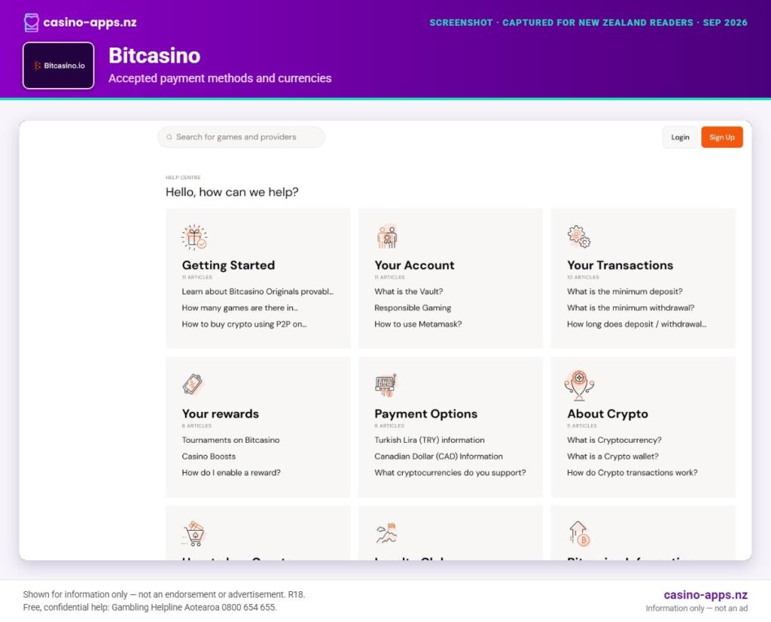Image resolution: width=771 pixels, height=622 pixels.
Task: Click the Hello, how can we help? heading
Action: point(232,192)
